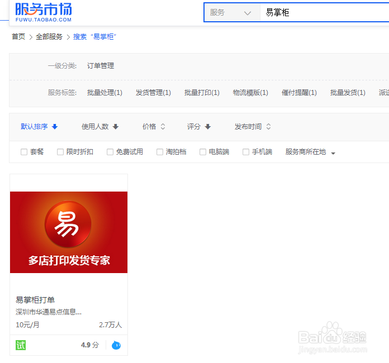Open the 服务 search type dropdown
The width and height of the screenshot is (389, 363).
click(232, 12)
